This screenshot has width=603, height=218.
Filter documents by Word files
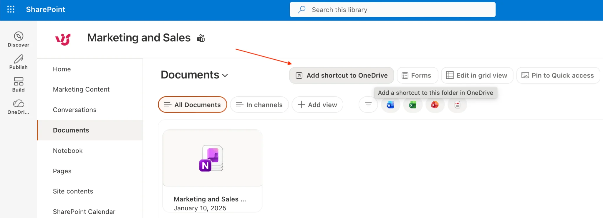[x=390, y=105]
